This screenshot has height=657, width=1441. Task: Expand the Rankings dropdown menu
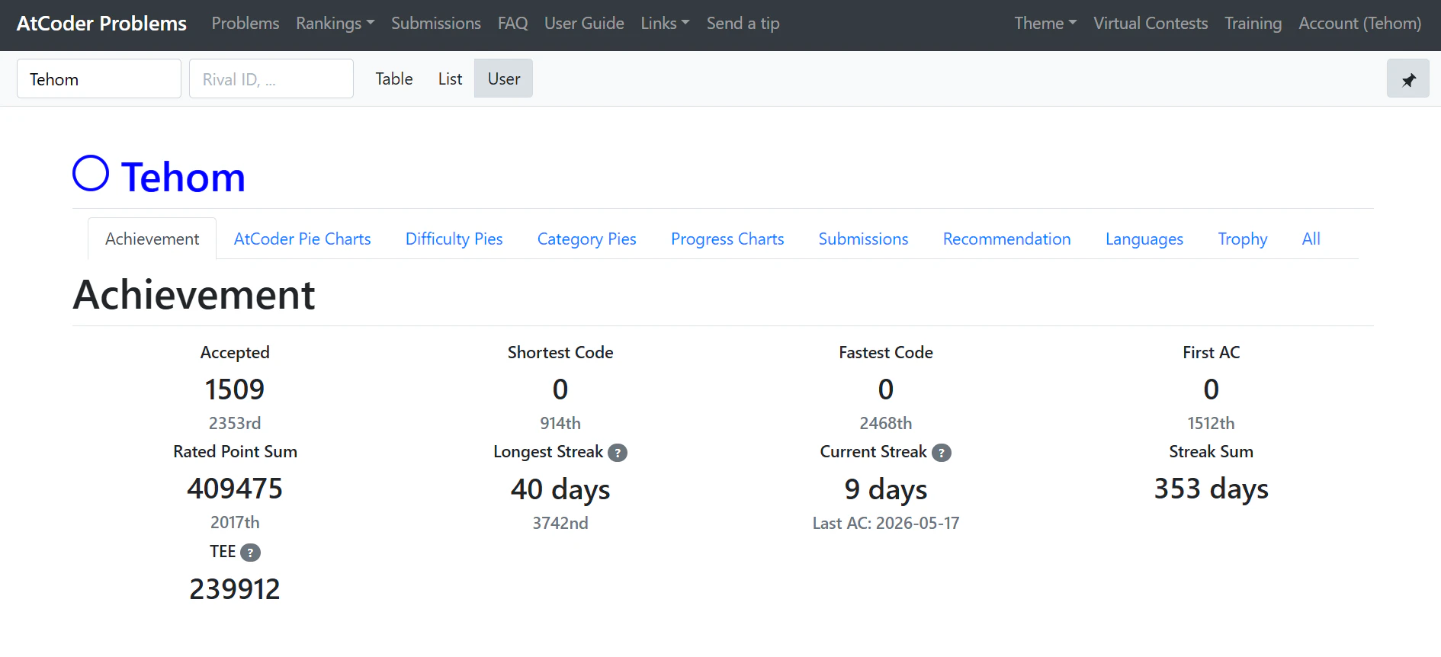pyautogui.click(x=335, y=24)
